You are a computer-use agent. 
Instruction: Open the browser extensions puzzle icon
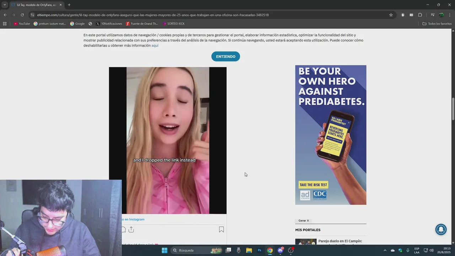tap(420, 15)
